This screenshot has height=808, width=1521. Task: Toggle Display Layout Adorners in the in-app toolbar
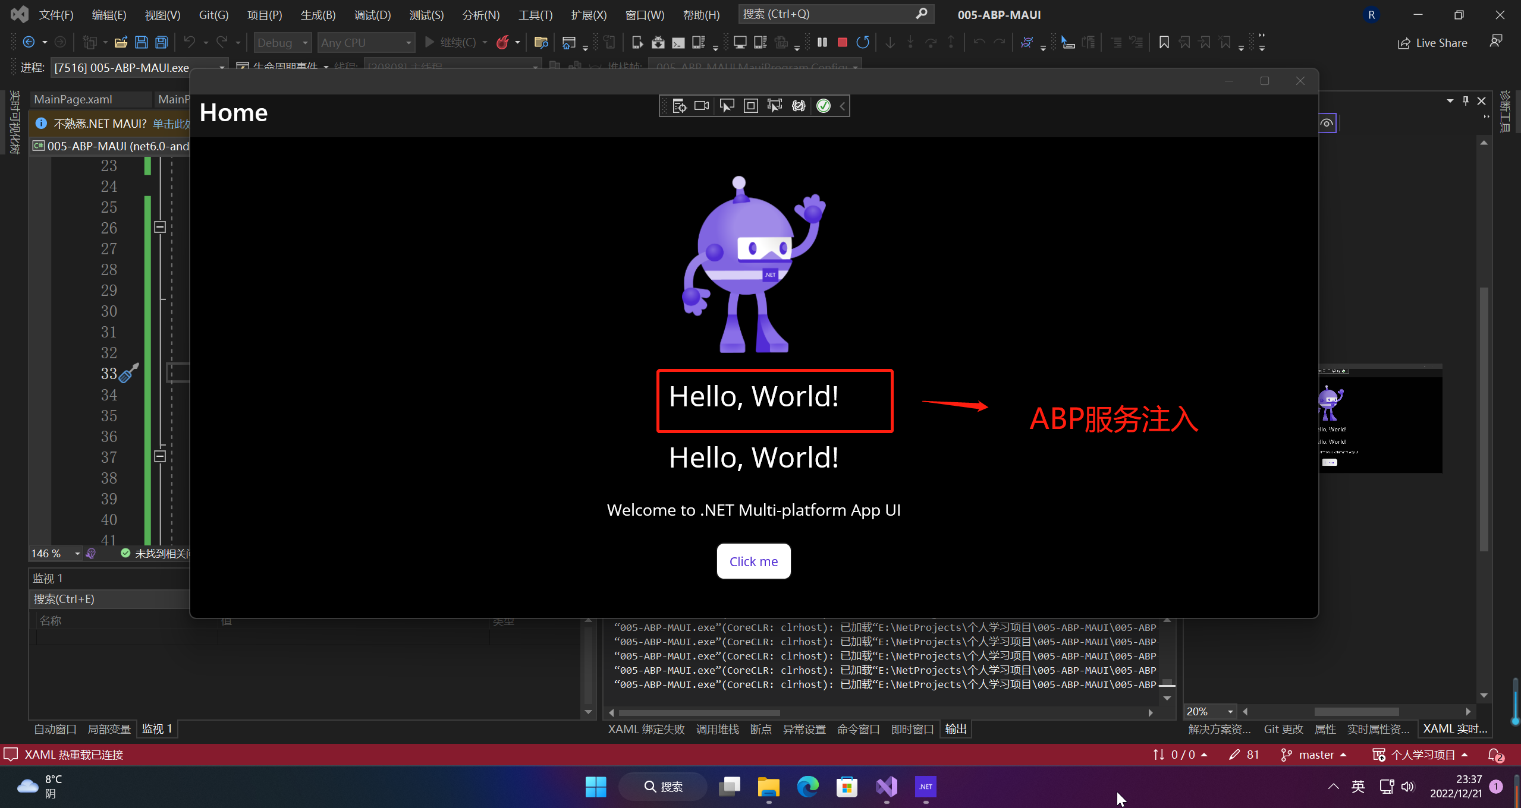coord(751,106)
